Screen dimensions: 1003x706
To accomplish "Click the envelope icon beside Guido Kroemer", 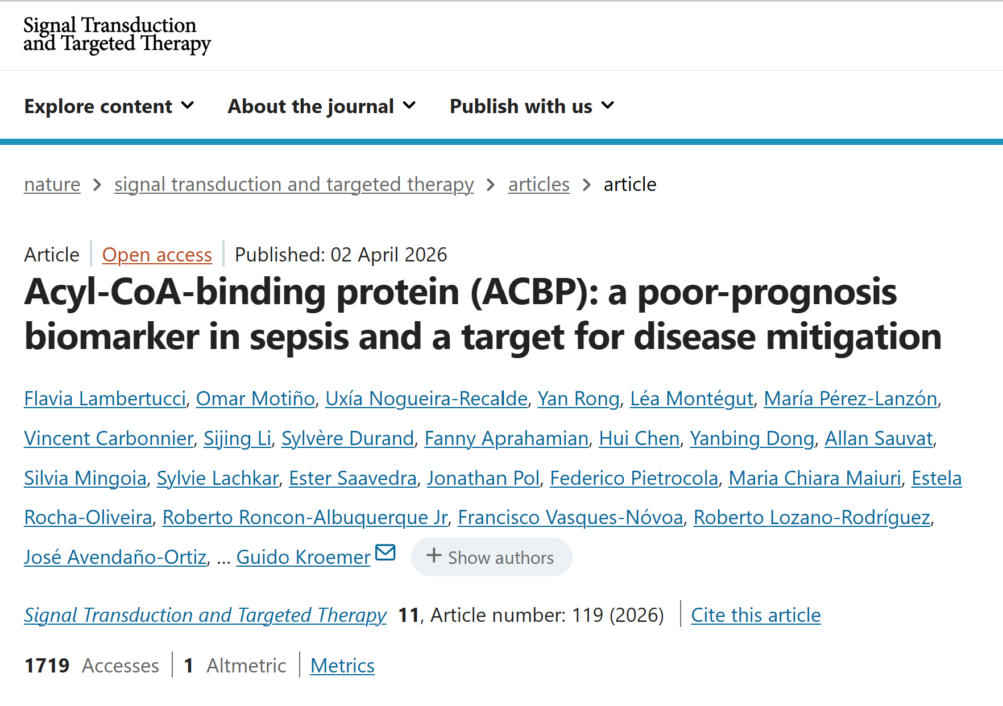I will [x=386, y=553].
